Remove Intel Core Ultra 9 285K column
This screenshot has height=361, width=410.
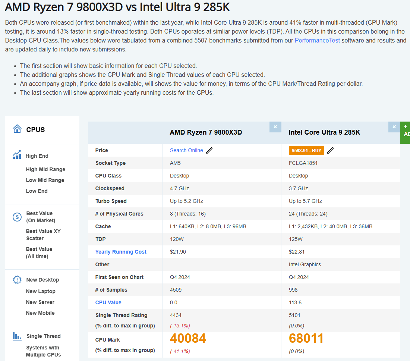pyautogui.click(x=394, y=127)
